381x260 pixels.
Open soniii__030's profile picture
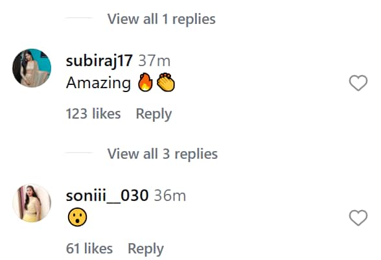point(32,203)
